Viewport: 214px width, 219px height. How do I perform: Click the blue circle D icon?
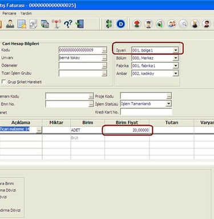120,24
